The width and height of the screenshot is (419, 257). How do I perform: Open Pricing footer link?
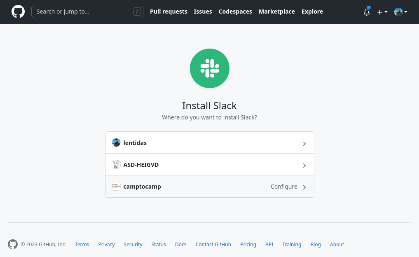(248, 245)
